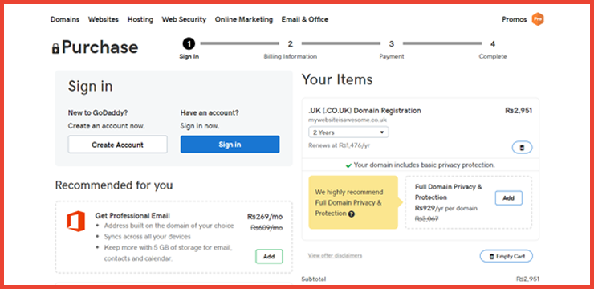Click the Office logo for Professional Email

[x=75, y=221]
